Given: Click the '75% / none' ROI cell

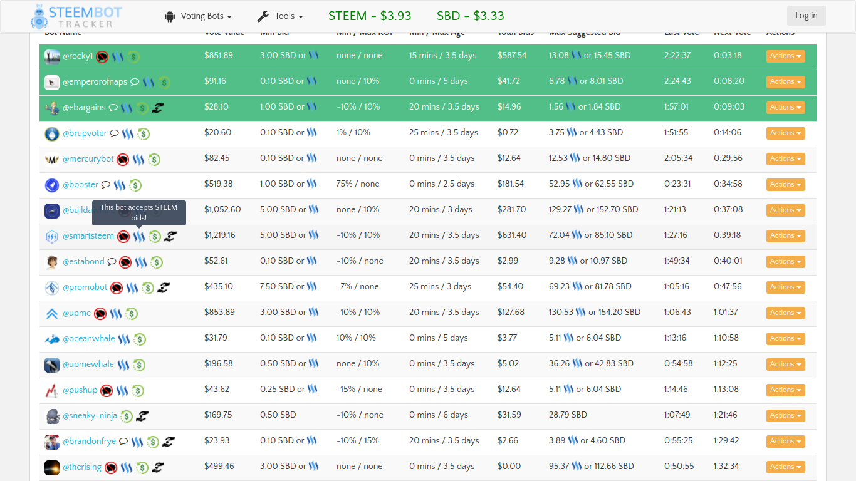Looking at the screenshot, I should click(x=358, y=184).
